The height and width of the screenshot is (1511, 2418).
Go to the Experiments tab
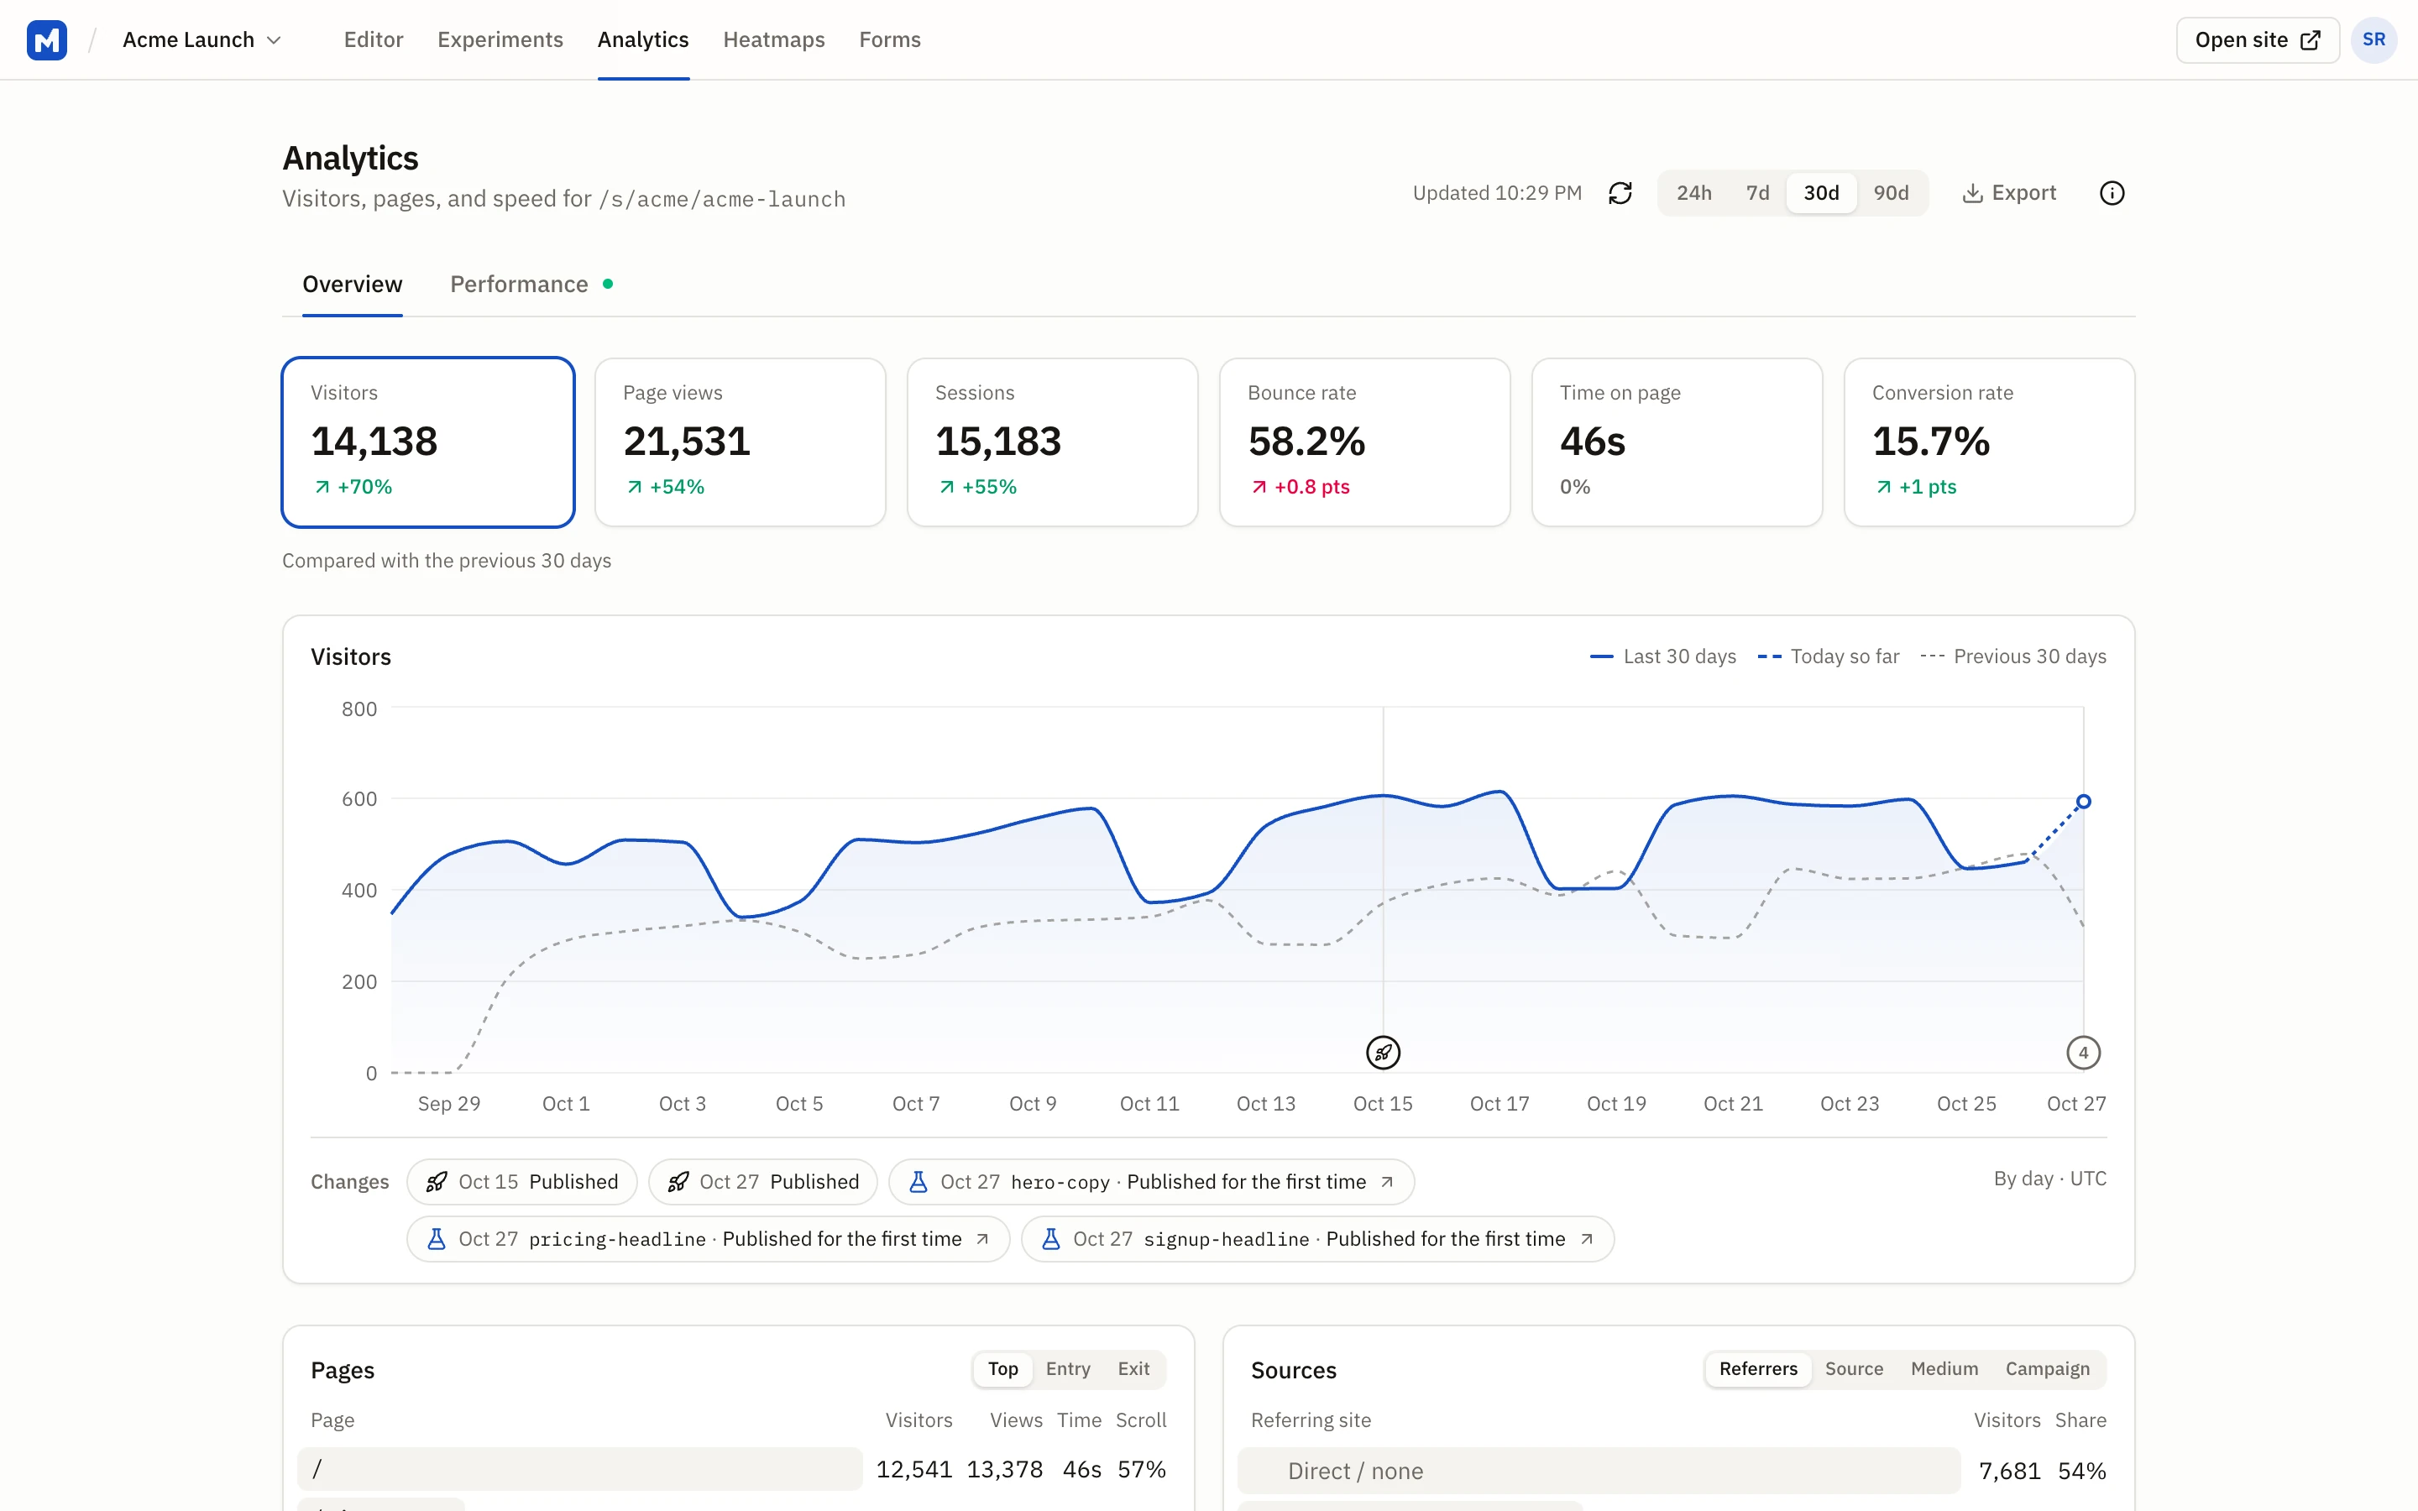coord(500,40)
